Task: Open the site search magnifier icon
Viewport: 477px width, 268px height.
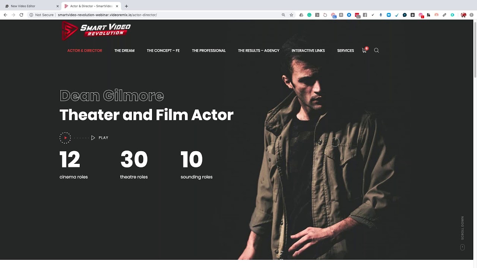Action: point(376,50)
